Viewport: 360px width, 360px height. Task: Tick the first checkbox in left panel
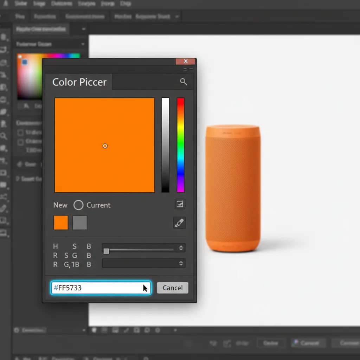point(20,133)
